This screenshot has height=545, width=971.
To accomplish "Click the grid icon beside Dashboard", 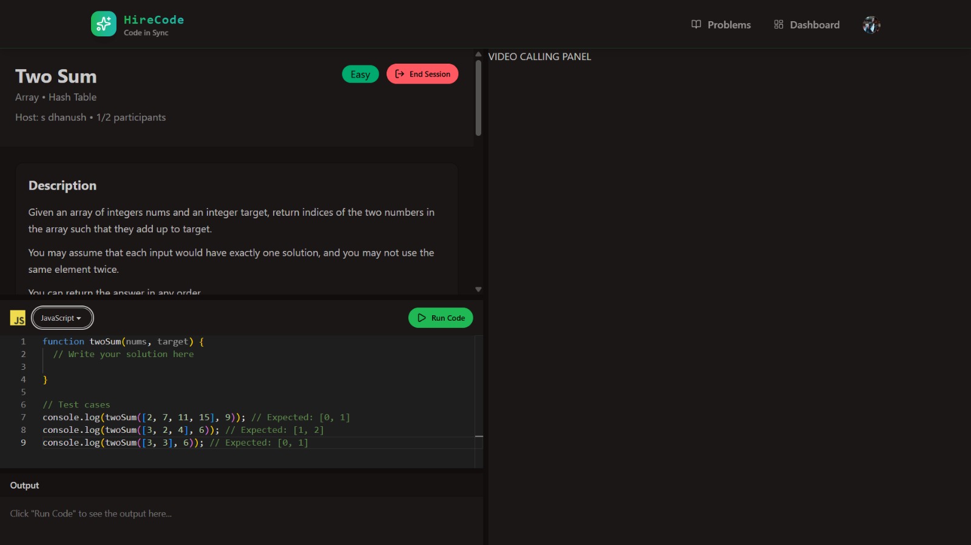I will (779, 24).
